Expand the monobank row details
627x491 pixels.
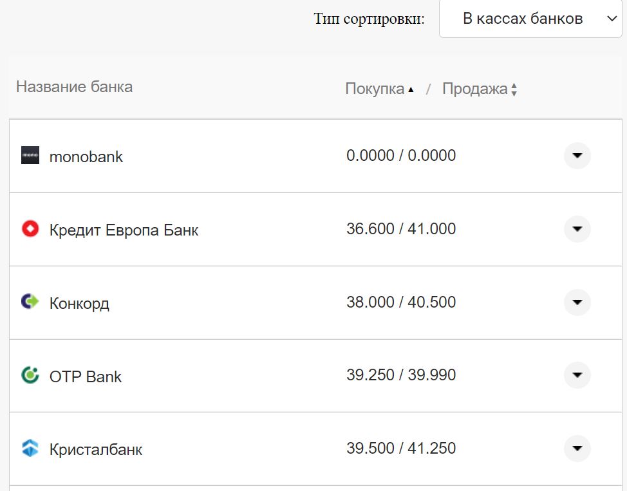click(577, 156)
